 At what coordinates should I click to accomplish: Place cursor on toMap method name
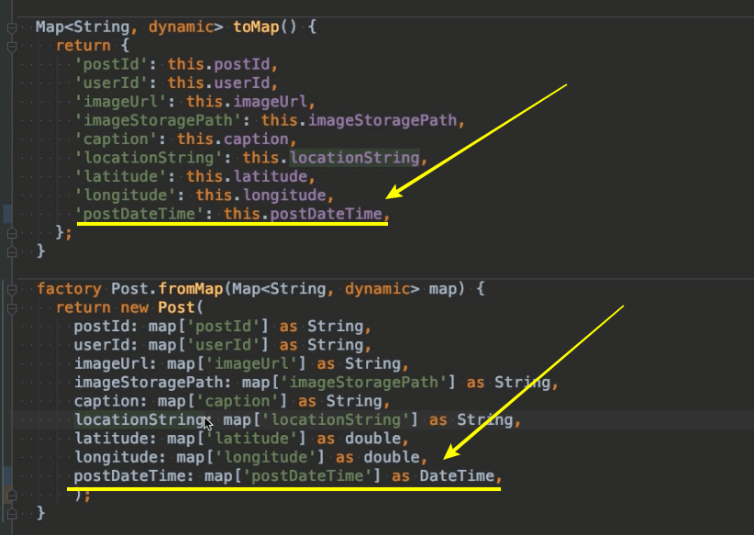(x=256, y=28)
